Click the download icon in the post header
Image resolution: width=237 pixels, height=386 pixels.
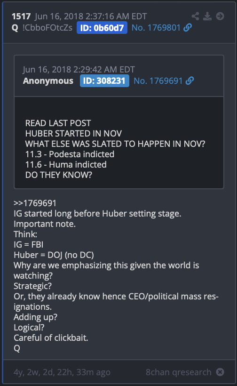coord(207,16)
